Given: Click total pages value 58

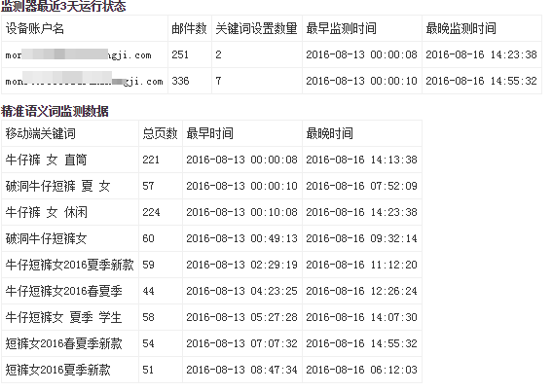Looking at the screenshot, I should click(148, 317).
